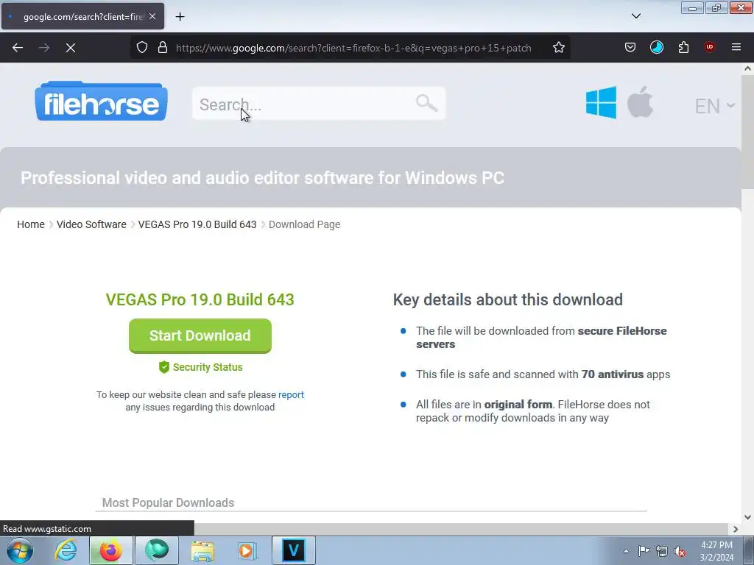
Task: Click the address bar URL
Action: 353,48
